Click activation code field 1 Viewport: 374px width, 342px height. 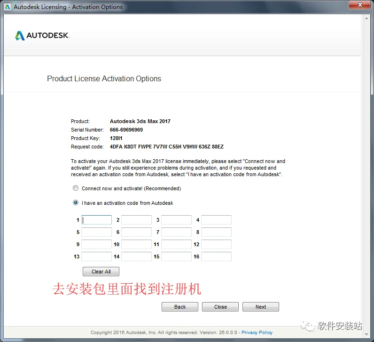coord(97,220)
